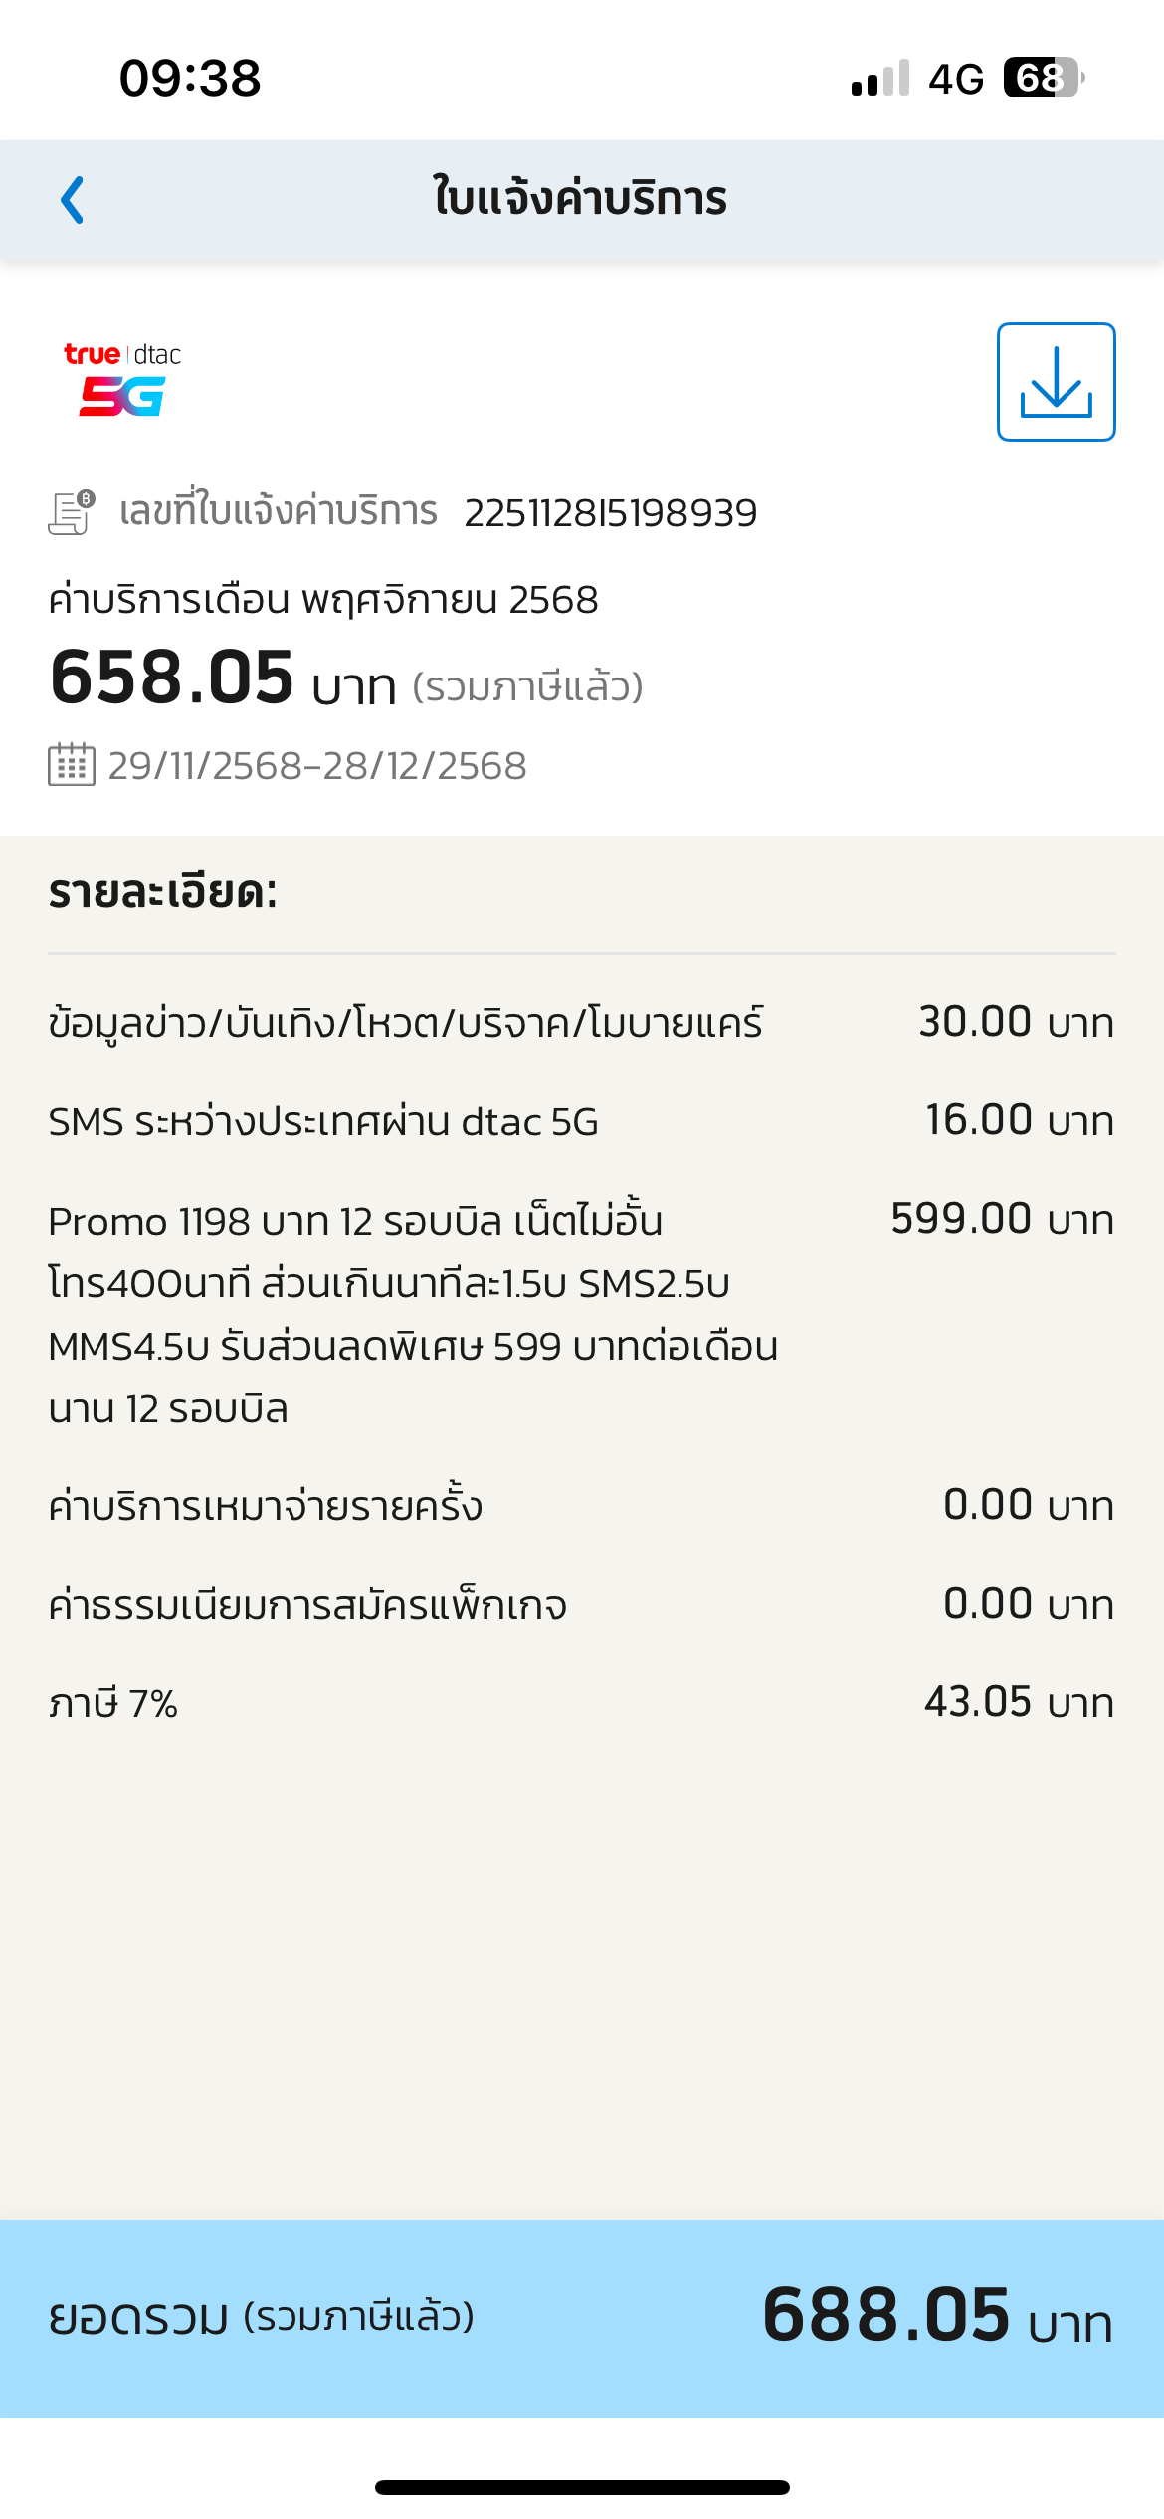Tap the billing period calendar icon

[x=72, y=765]
